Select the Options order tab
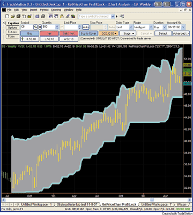This screenshot has height=215, width=193. tap(12, 28)
